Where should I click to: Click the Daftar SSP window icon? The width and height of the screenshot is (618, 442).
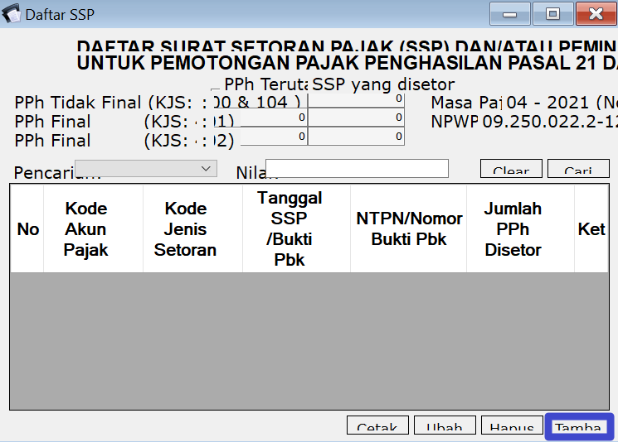pyautogui.click(x=12, y=14)
